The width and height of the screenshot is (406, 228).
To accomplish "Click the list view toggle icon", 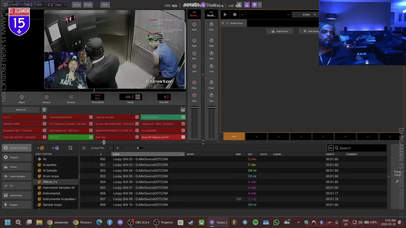I will pos(84,148).
